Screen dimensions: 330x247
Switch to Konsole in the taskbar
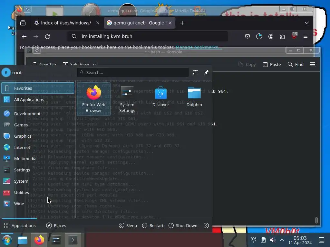point(73,240)
